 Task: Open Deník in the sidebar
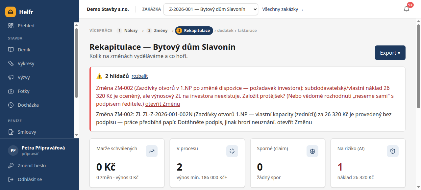[x=37, y=50]
